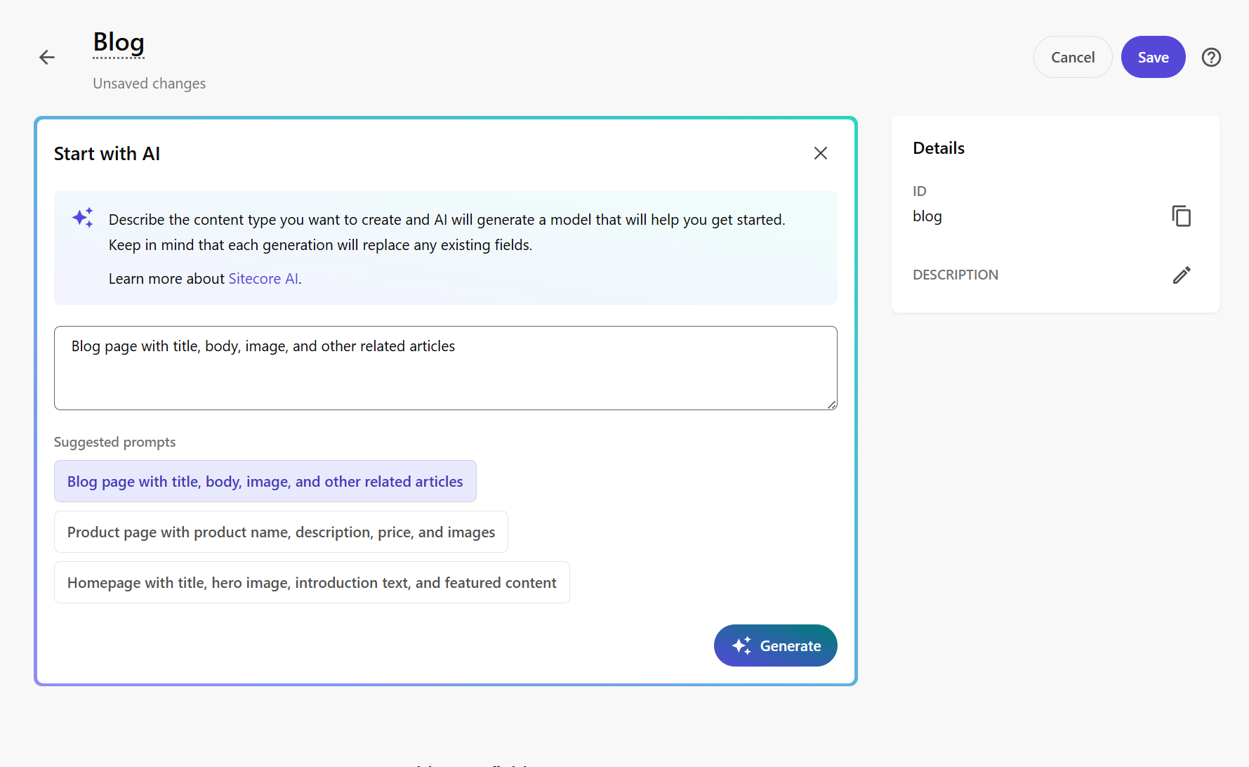Close the Start with AI panel
This screenshot has width=1249, height=767.
tap(820, 153)
